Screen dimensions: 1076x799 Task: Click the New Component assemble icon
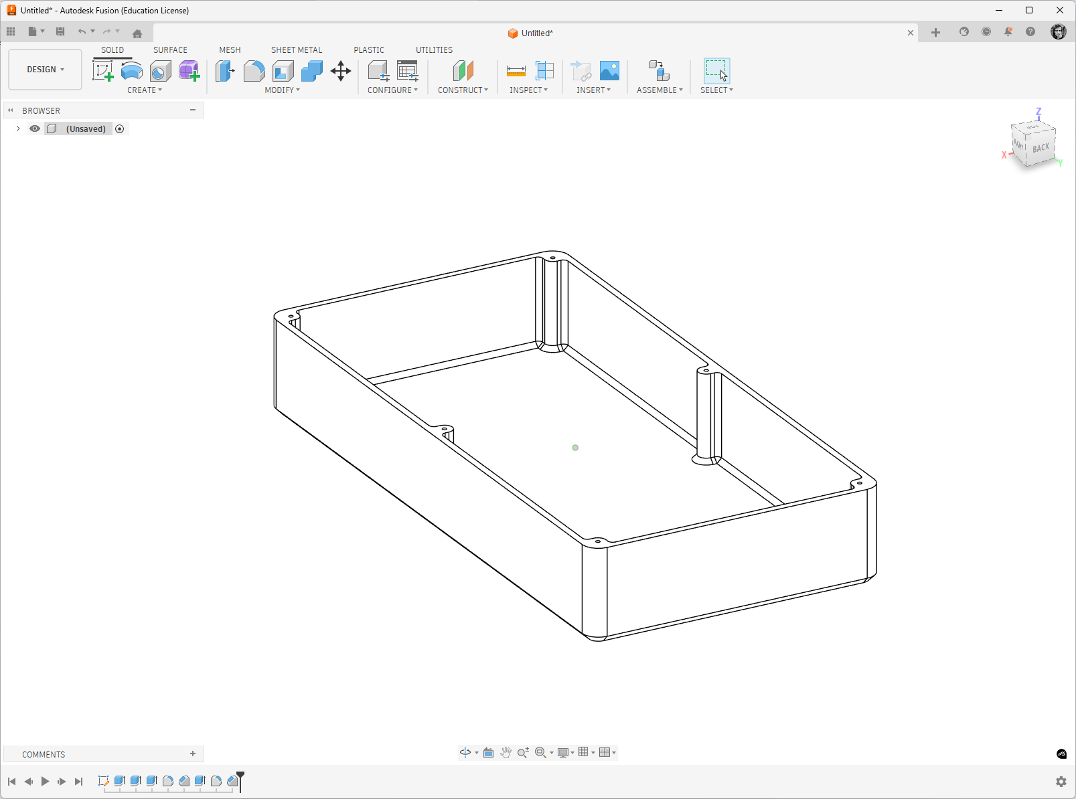660,70
